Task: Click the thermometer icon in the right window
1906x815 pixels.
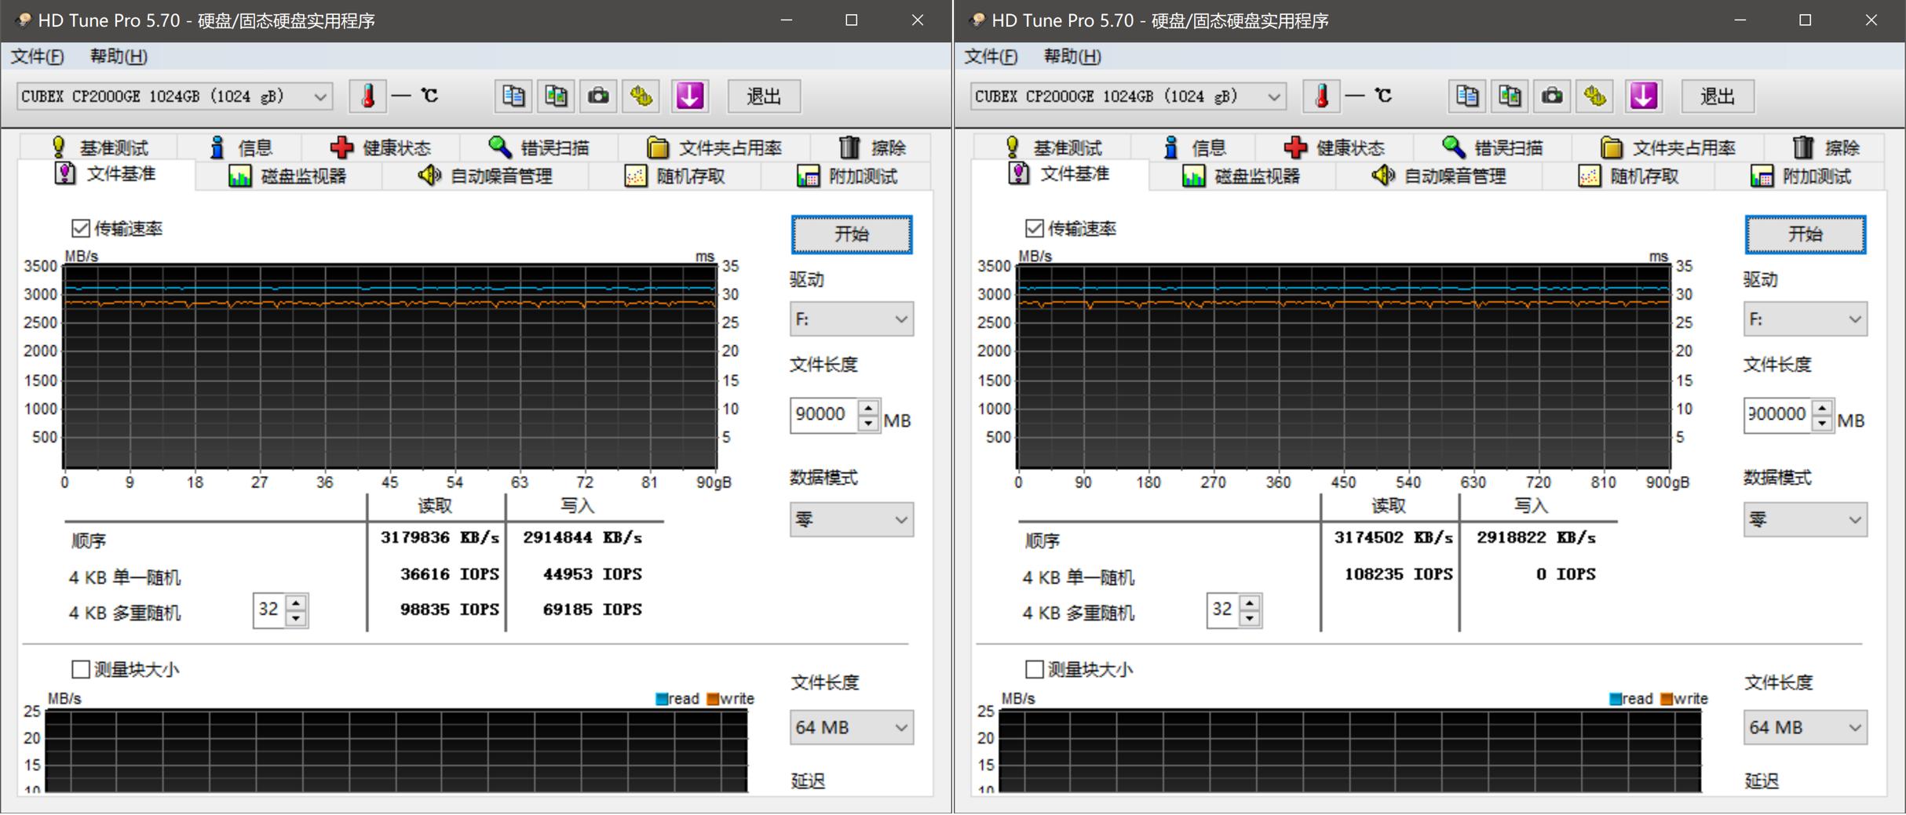Action: click(x=1323, y=96)
